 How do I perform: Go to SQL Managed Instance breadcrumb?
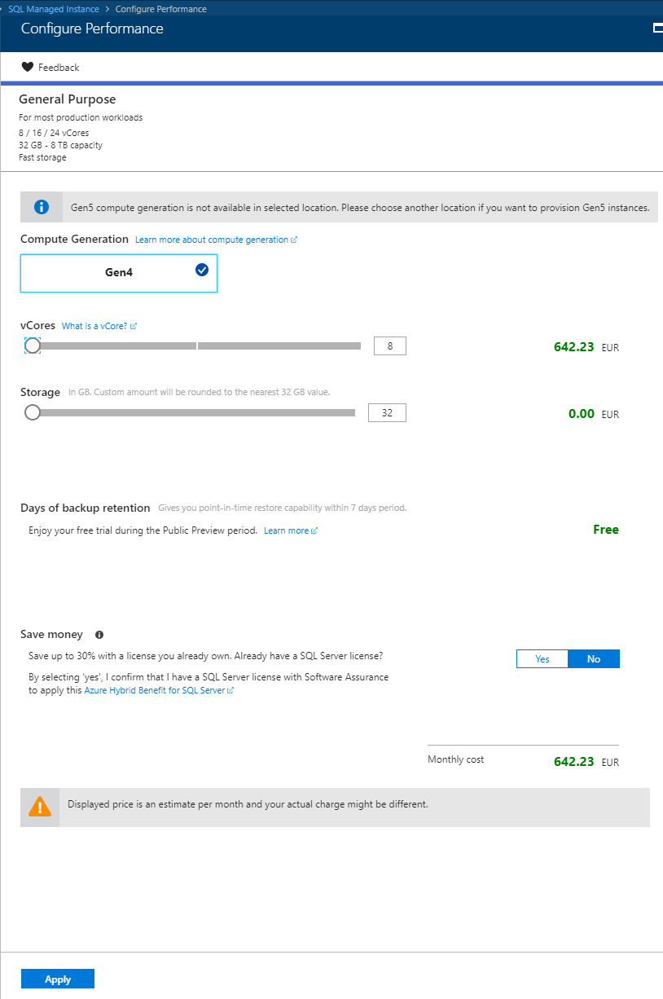[x=54, y=9]
